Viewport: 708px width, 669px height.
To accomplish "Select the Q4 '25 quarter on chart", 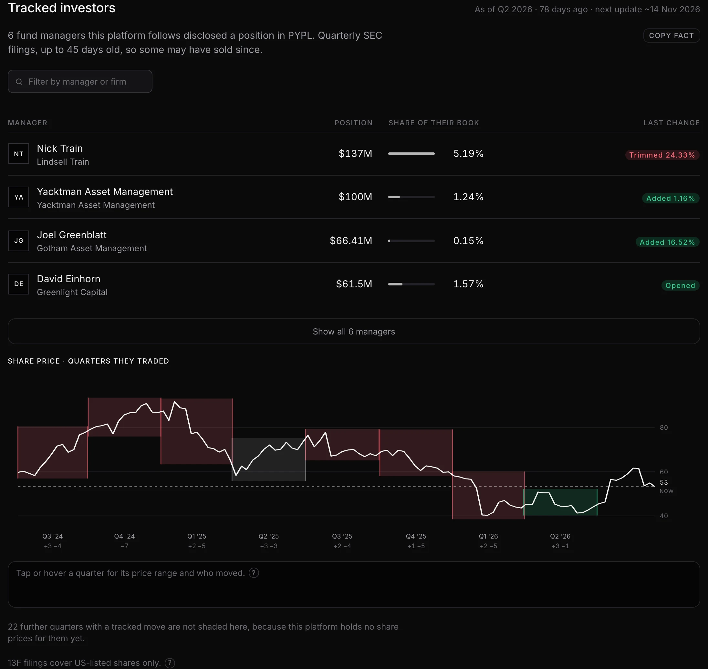I will 416,453.
